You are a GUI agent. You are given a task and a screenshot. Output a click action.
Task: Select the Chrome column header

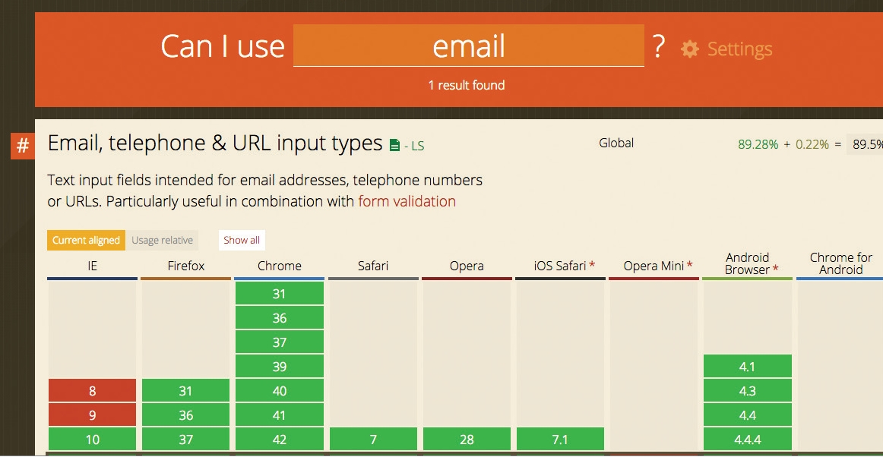click(280, 266)
